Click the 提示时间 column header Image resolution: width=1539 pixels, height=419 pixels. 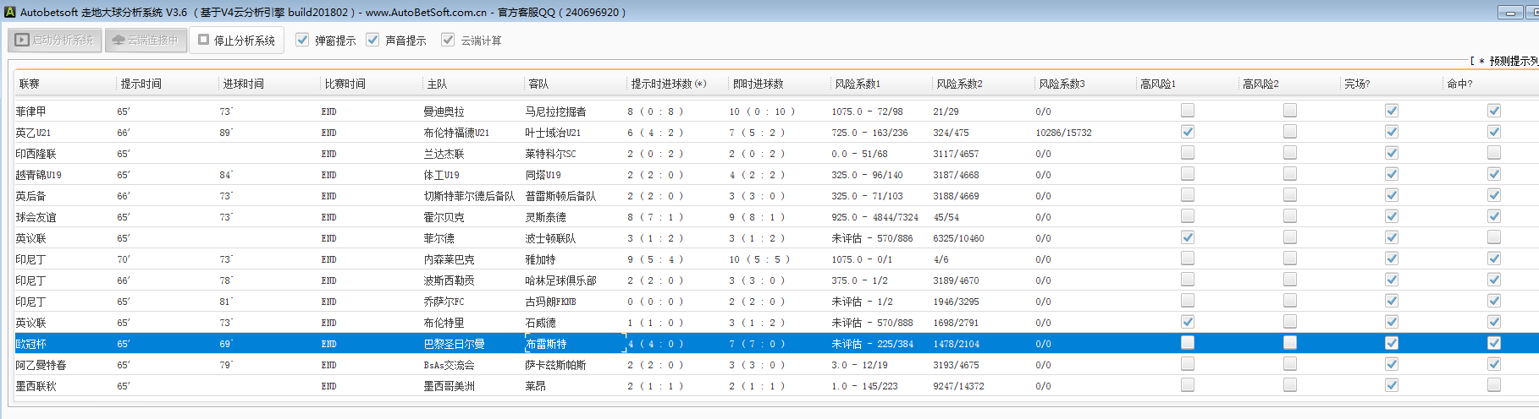(x=141, y=84)
